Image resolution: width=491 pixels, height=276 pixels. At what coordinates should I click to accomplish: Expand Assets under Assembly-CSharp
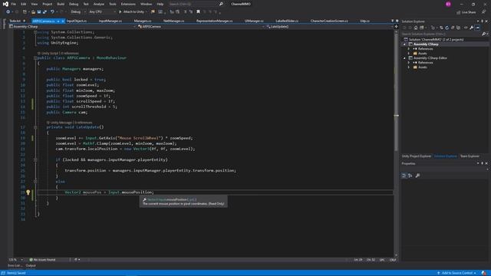coord(409,54)
